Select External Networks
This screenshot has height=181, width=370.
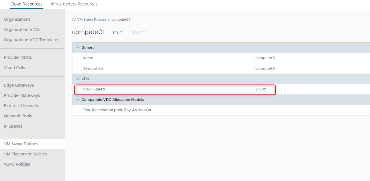21,105
